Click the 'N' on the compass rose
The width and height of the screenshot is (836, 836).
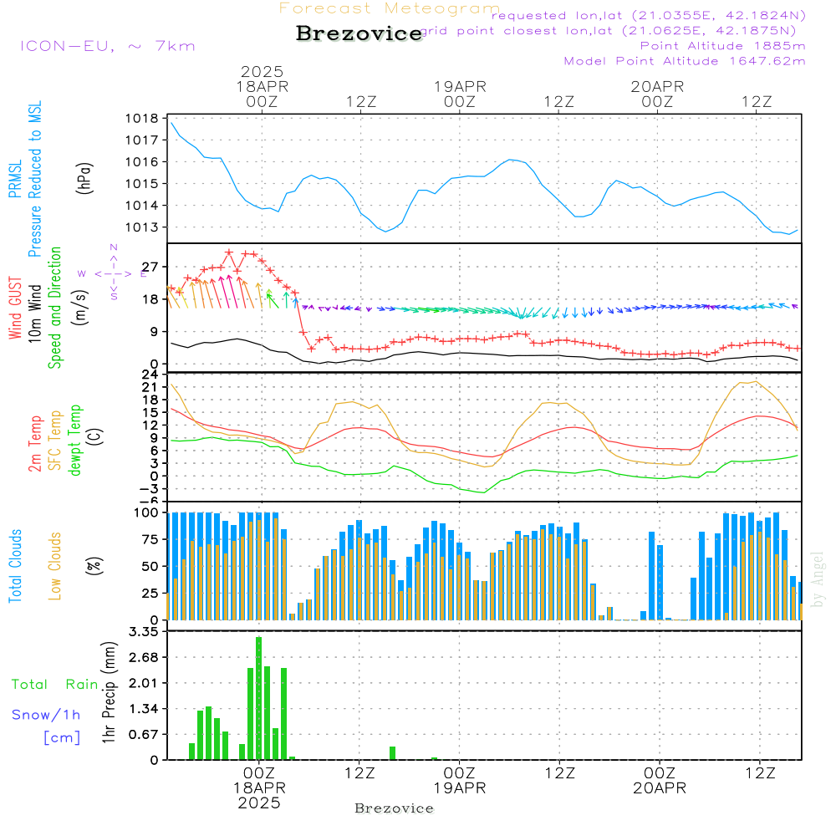pyautogui.click(x=114, y=247)
